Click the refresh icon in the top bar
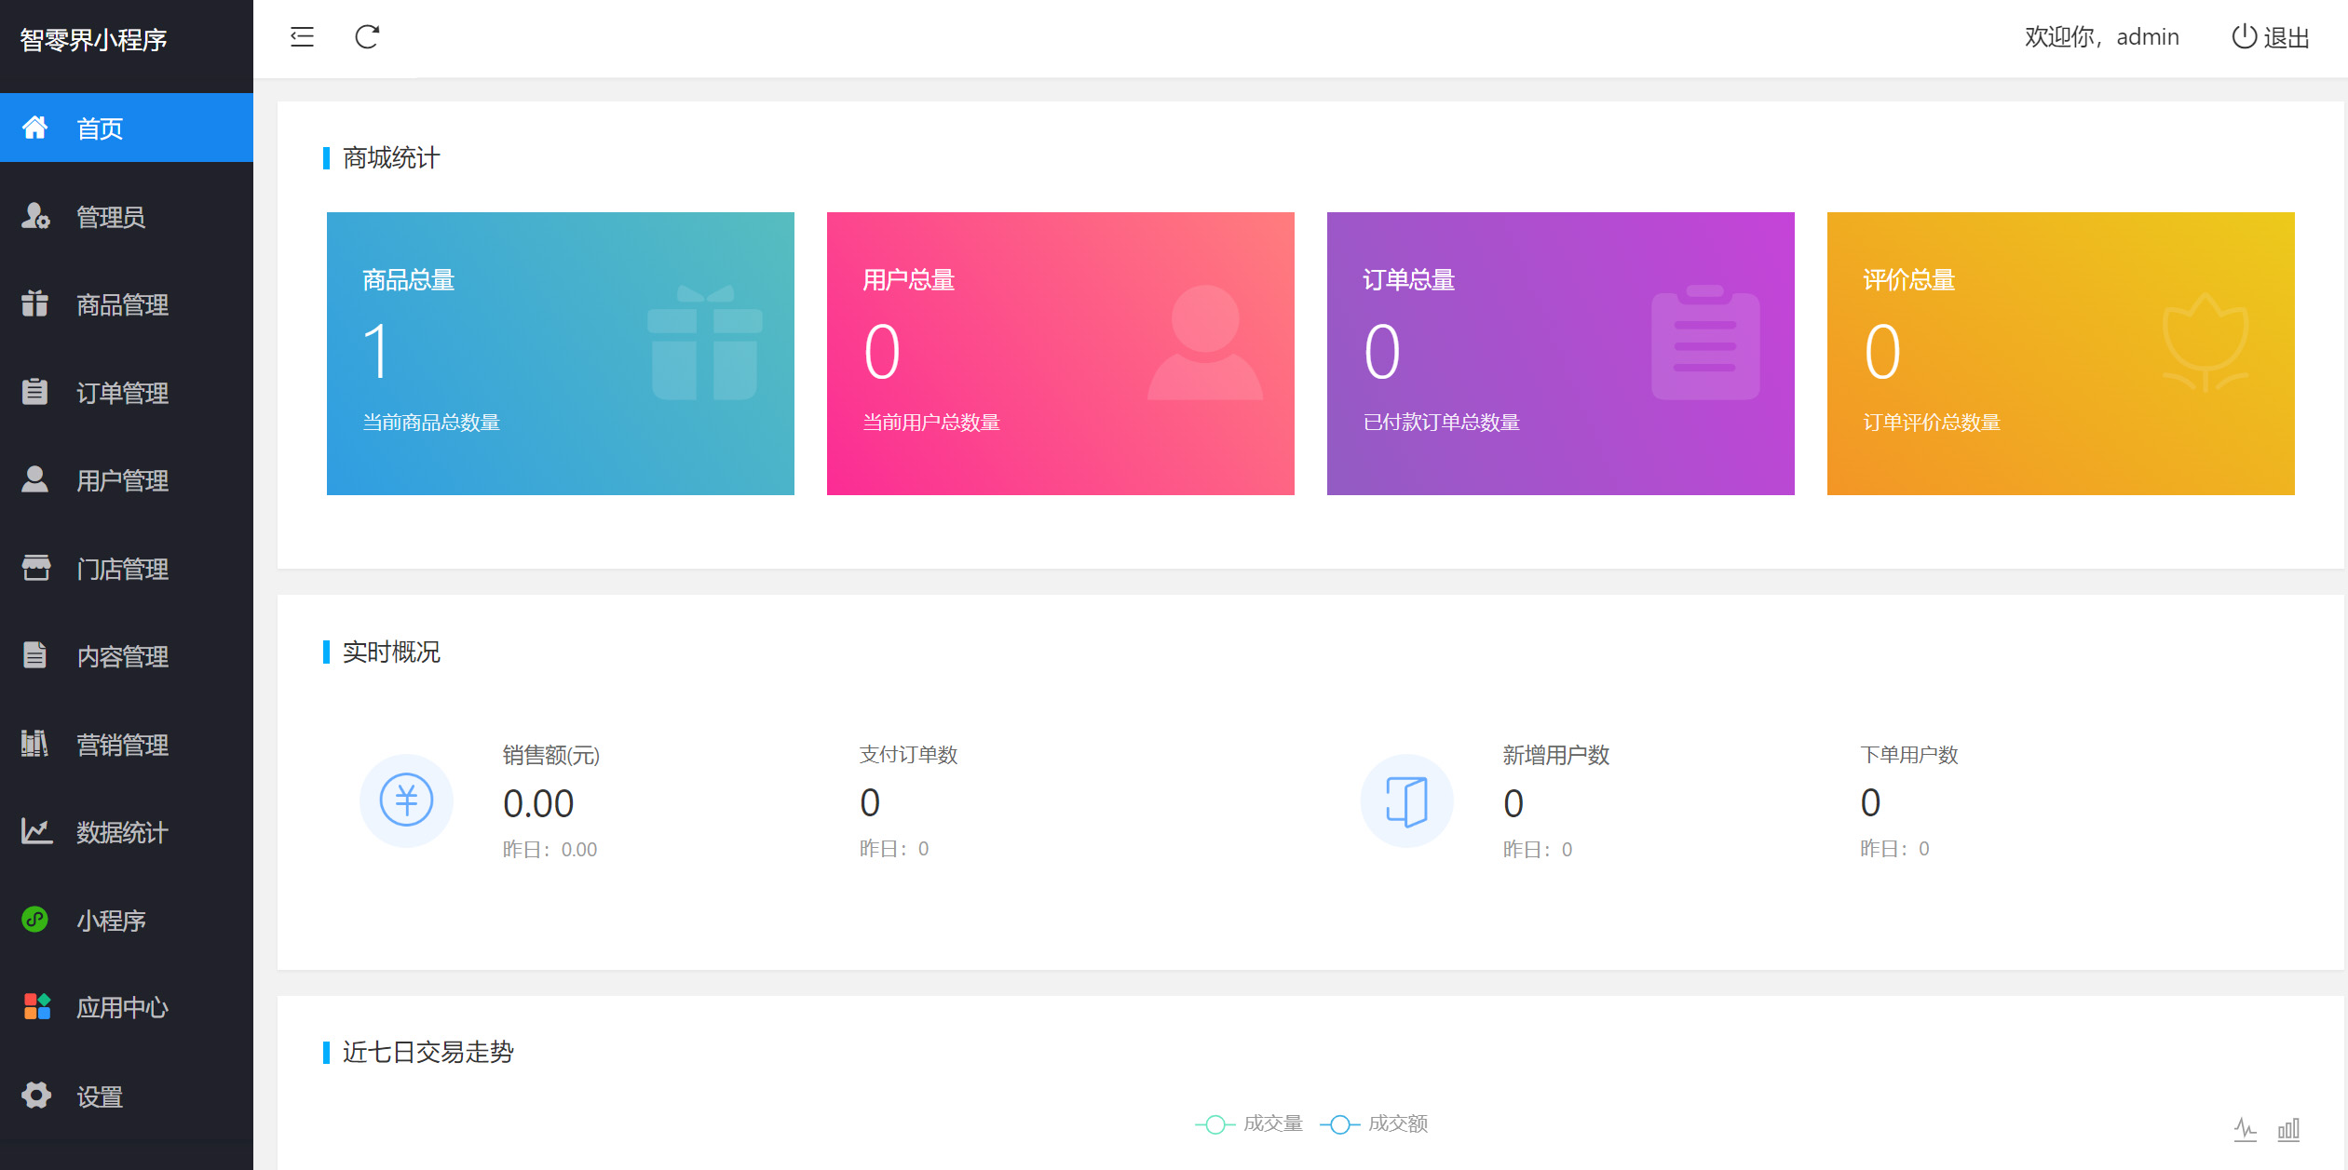 [367, 37]
